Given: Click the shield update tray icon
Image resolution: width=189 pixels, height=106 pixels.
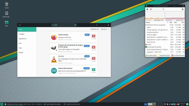Looking at the screenshot, I should [x=167, y=104].
